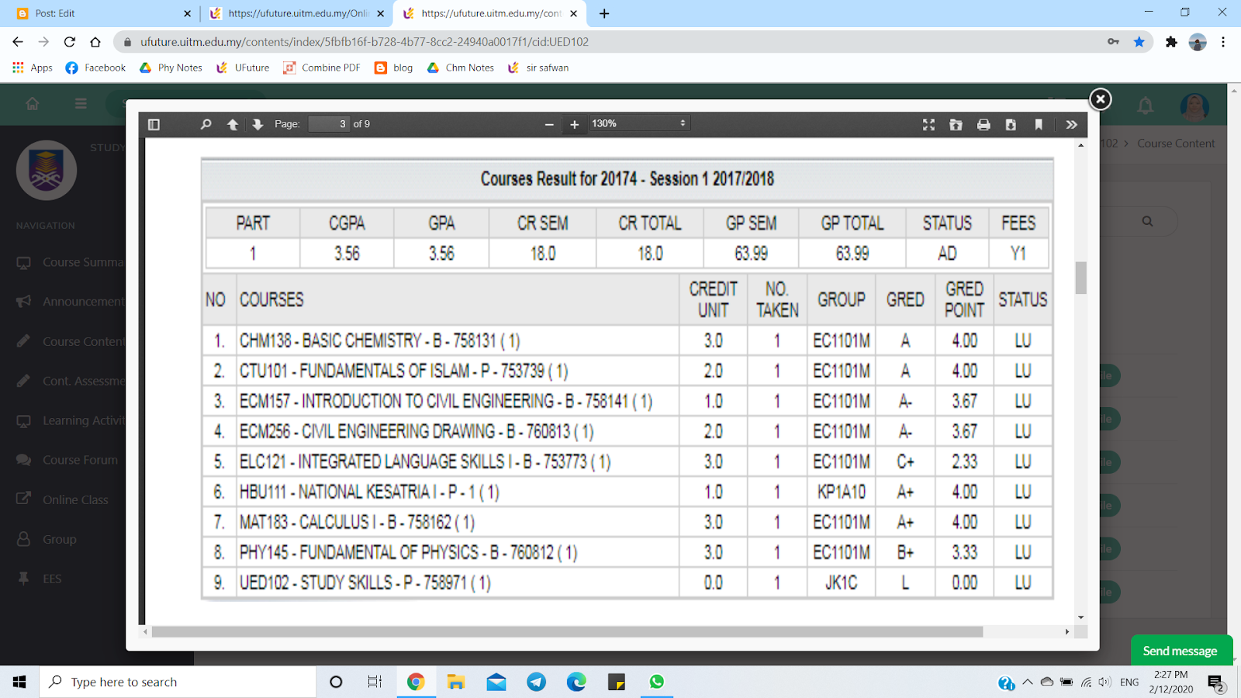Open browser extensions puzzle icon
1241x698 pixels.
coord(1171,42)
